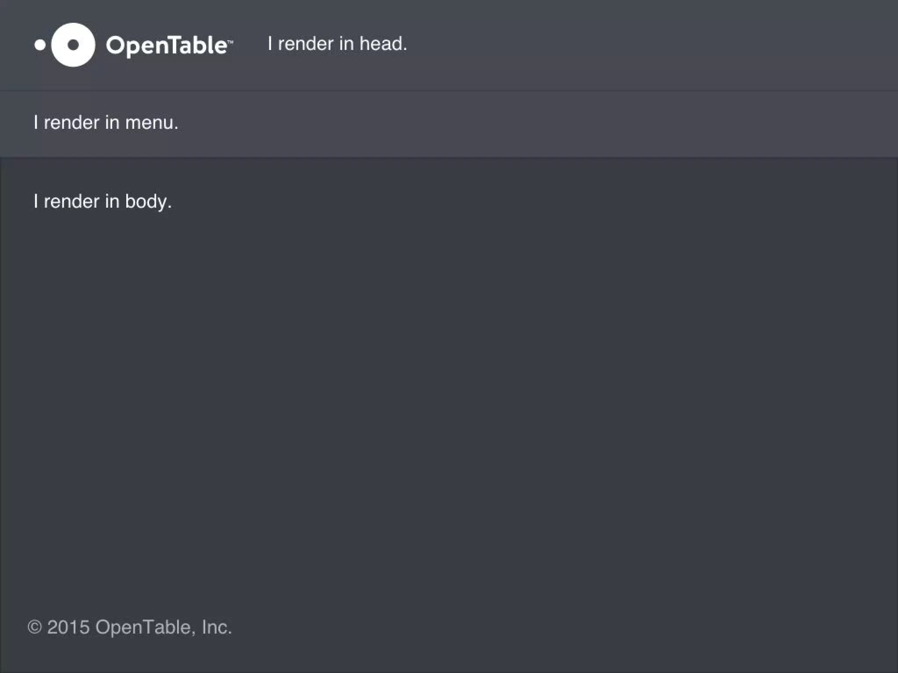
Task: Click the year "2015" in the footer
Action: point(68,627)
